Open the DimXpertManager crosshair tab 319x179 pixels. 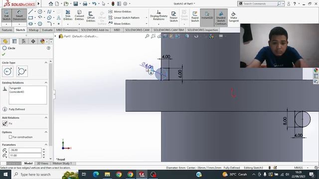tap(33, 41)
